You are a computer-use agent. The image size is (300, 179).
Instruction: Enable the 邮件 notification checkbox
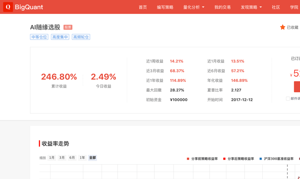point(288,99)
